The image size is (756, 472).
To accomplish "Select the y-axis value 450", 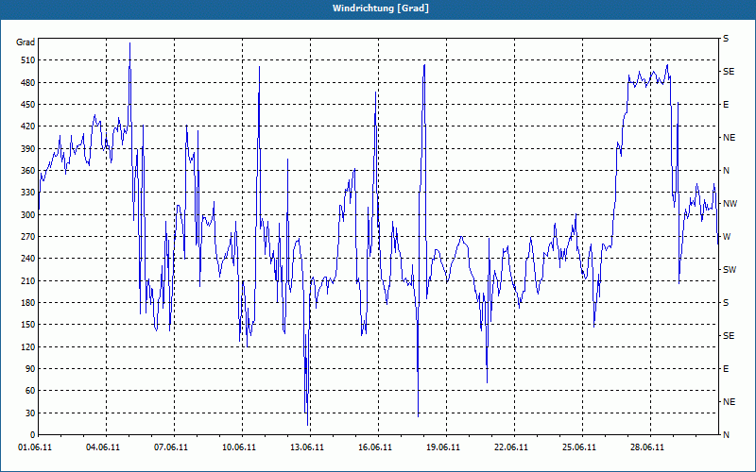I will click(x=28, y=105).
